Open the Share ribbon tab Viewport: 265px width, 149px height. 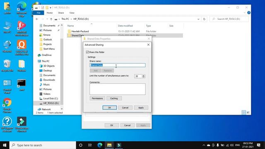tap(61, 13)
